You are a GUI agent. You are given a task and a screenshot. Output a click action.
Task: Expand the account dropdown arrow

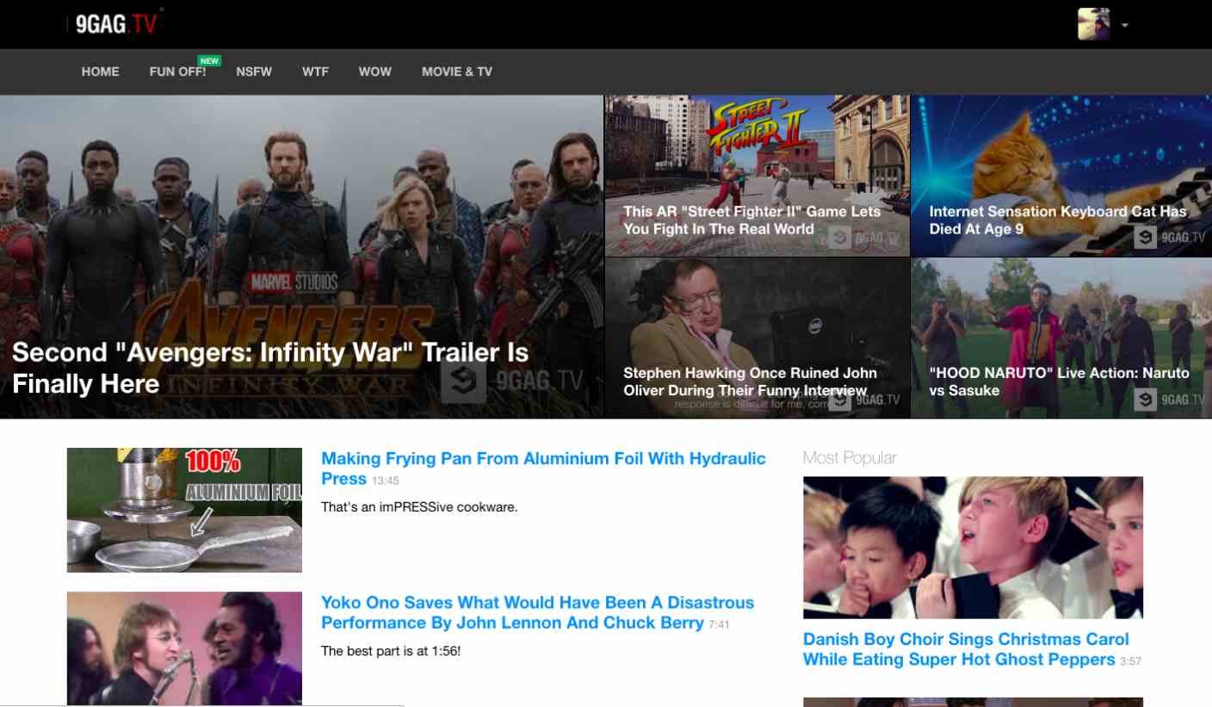(1124, 25)
